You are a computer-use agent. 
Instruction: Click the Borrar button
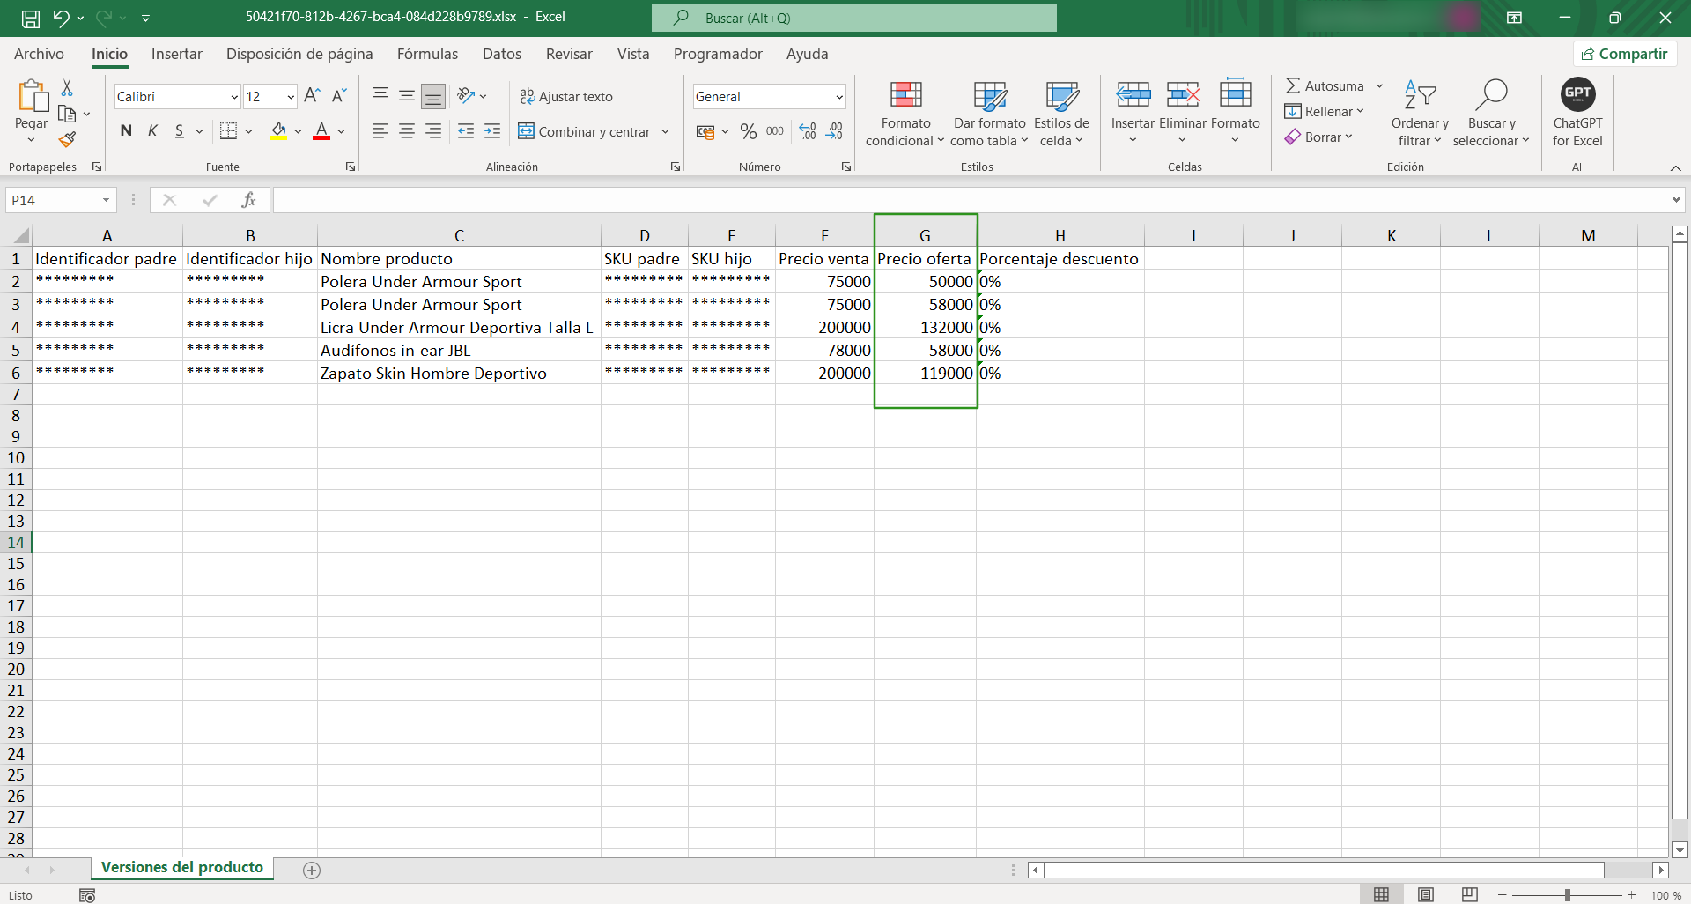click(1318, 137)
